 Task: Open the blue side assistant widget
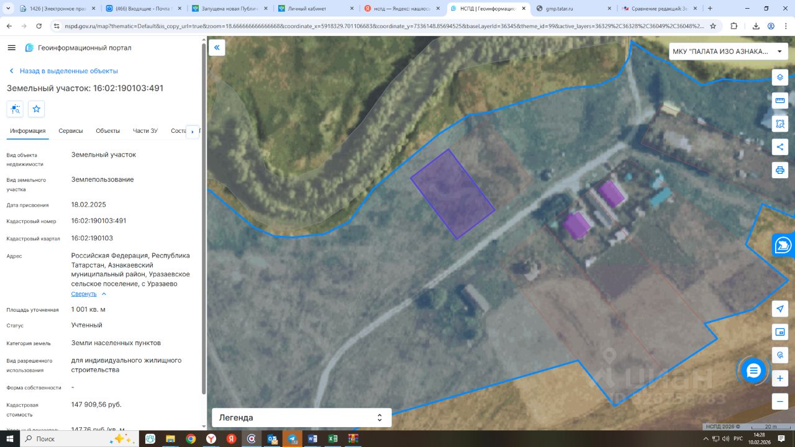[x=784, y=245]
